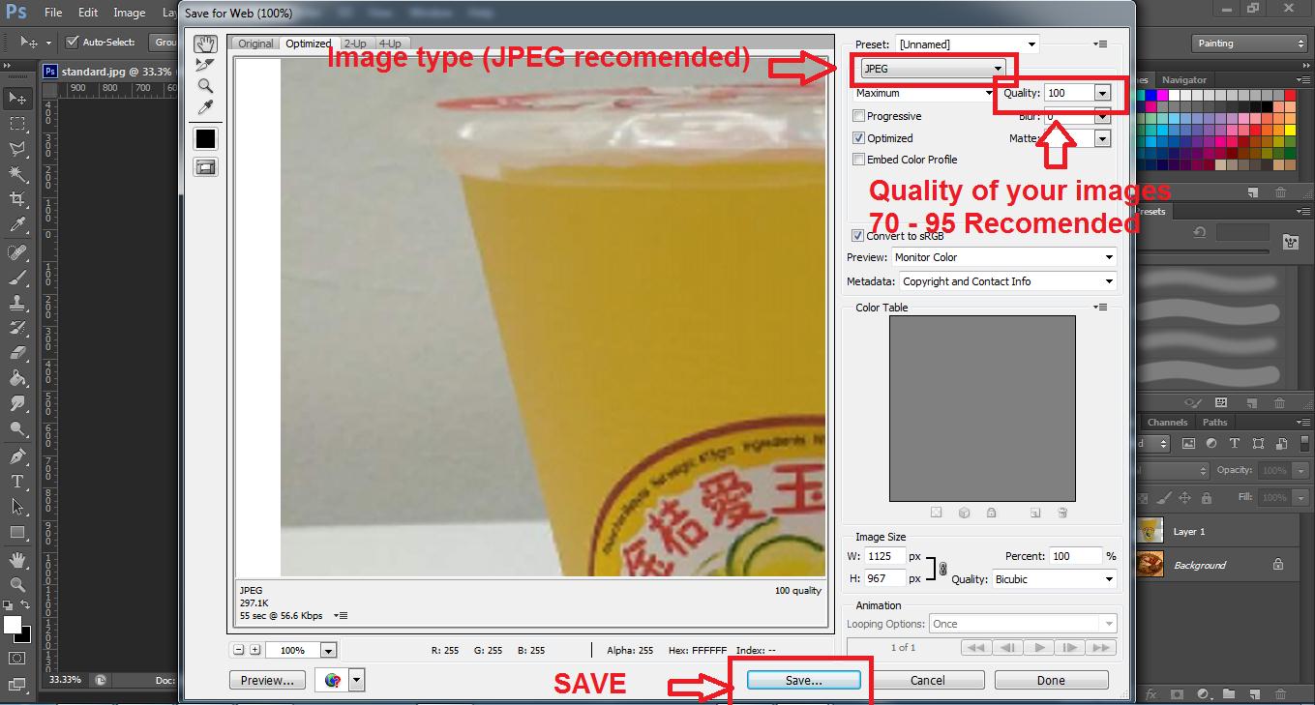Select the Type tool in Photoshop toolbar

tap(17, 482)
